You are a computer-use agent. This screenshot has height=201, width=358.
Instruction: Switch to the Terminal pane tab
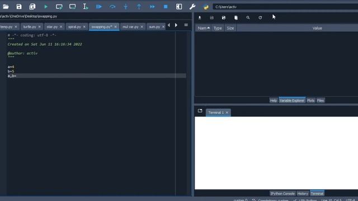tap(317, 194)
